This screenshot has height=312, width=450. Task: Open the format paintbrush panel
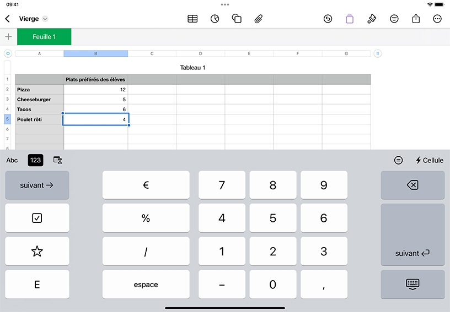(372, 19)
